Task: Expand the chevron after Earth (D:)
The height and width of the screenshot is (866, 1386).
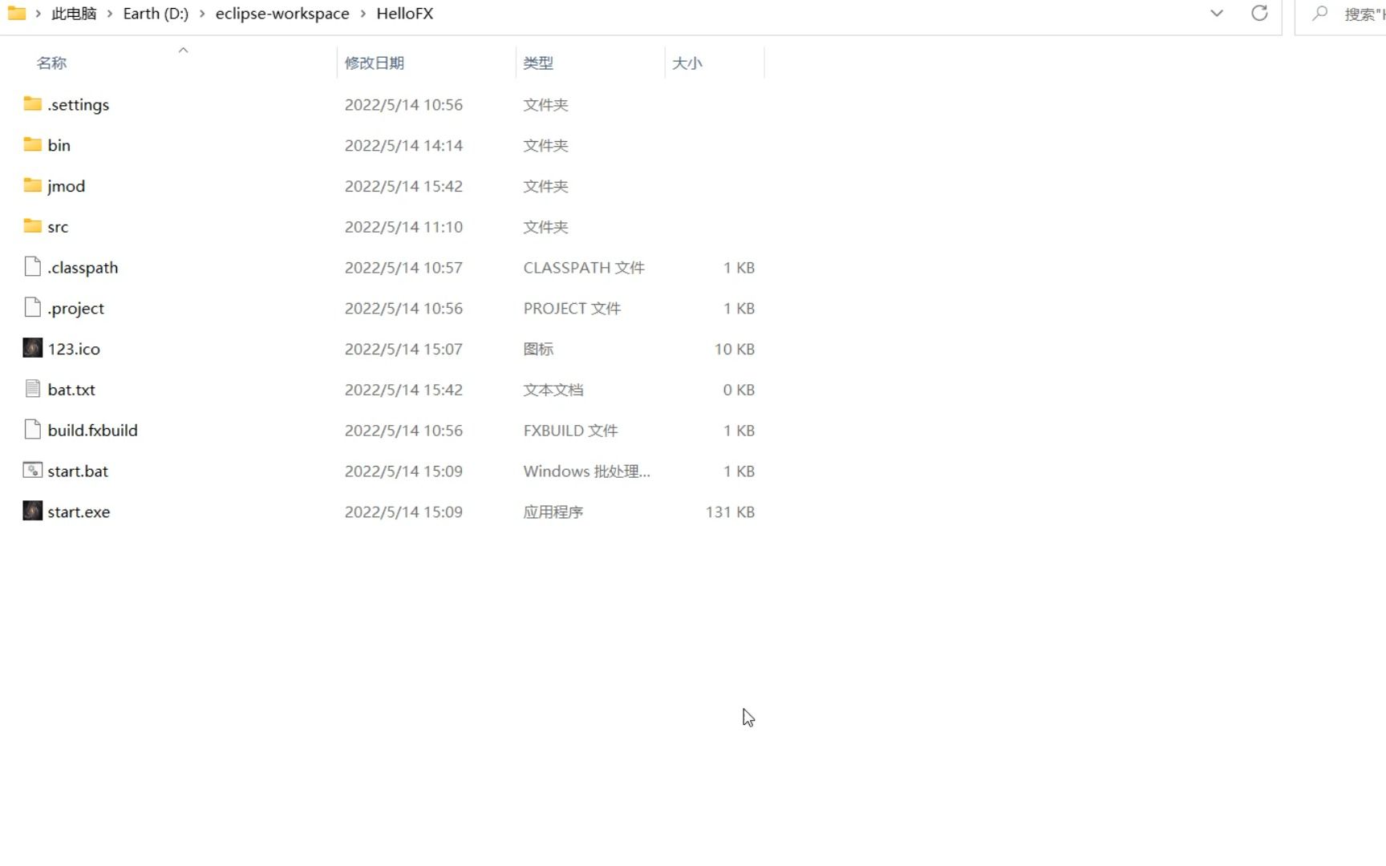Action: pos(203,14)
